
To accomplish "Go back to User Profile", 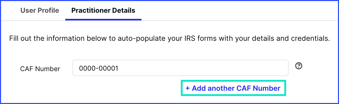I will 40,10.
